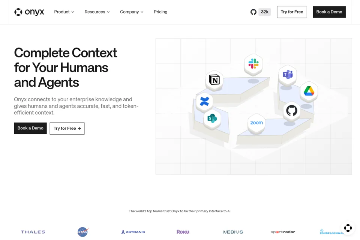Click the Slack icon in the illustration
360x240 pixels.
[253, 64]
